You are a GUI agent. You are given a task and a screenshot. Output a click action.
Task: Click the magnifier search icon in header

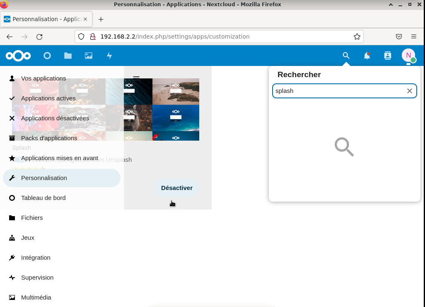pyautogui.click(x=346, y=55)
